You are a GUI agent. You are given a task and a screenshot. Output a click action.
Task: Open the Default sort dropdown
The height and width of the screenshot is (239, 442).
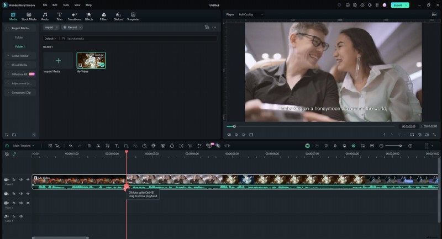point(50,38)
